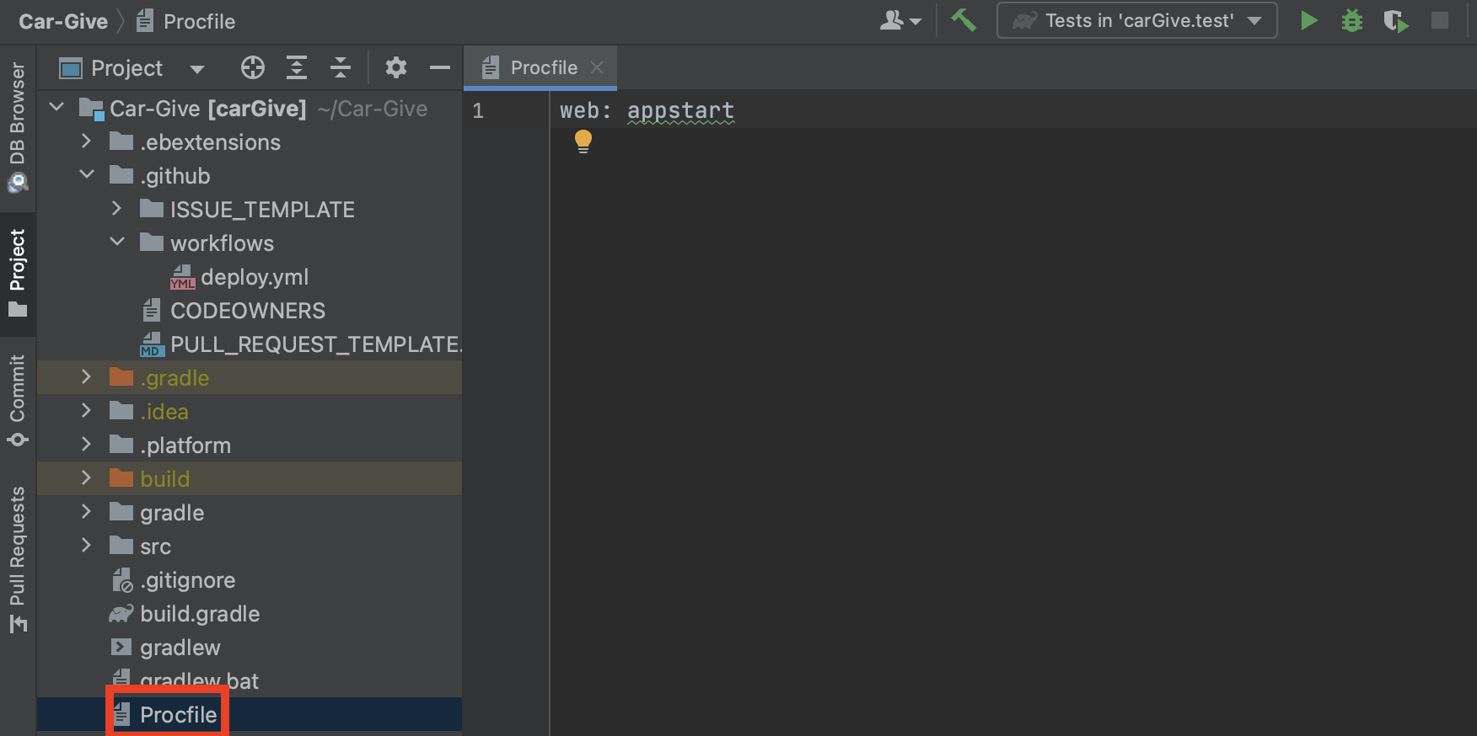1477x736 pixels.
Task: Expand the .platform folder
Action: coord(86,445)
